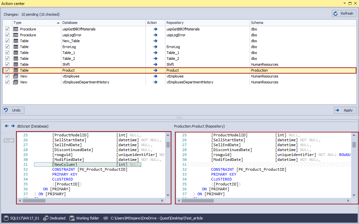359x224 pixels.
Task: Open the title bar drop-down arrow menu
Action: tap(344, 4)
